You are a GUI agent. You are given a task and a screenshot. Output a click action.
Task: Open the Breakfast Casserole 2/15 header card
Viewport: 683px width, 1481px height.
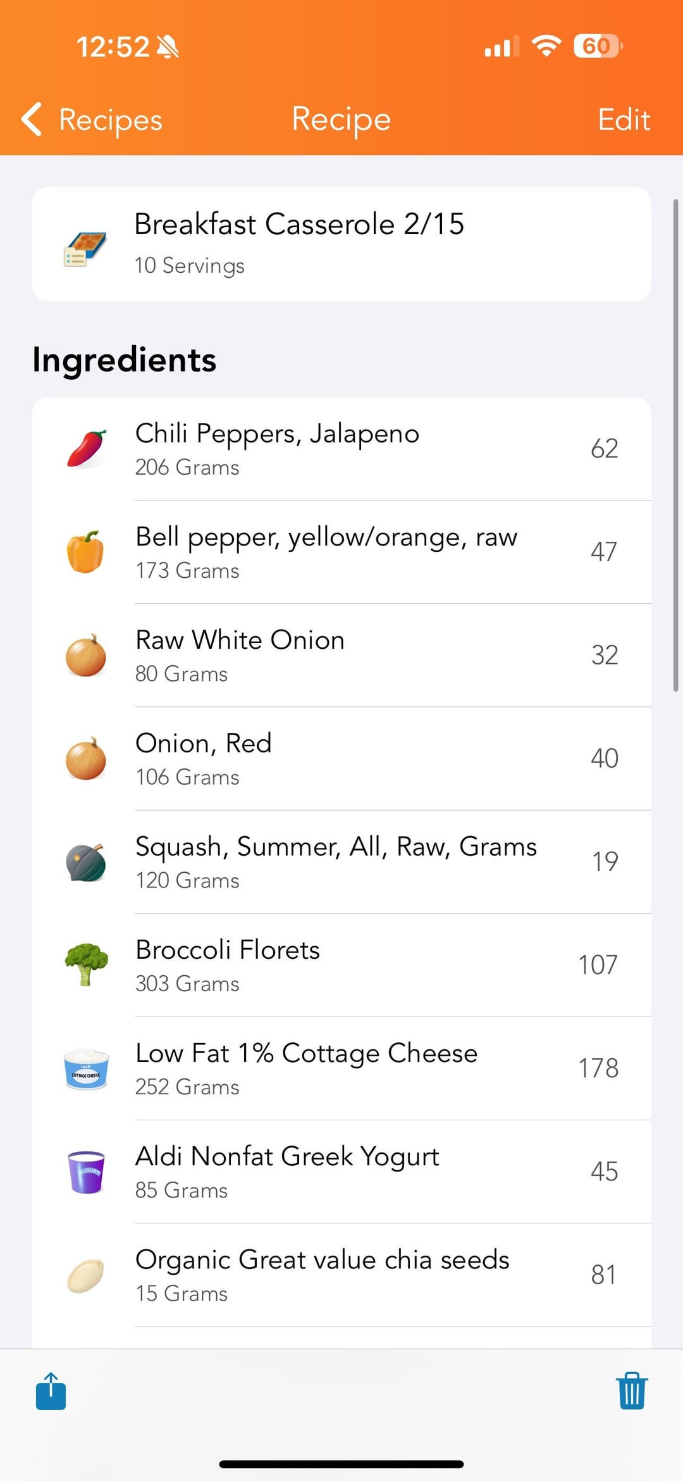coord(341,244)
